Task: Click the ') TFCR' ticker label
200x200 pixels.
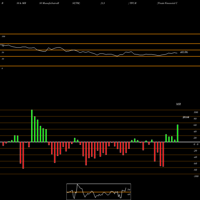Action: coord(132,3)
